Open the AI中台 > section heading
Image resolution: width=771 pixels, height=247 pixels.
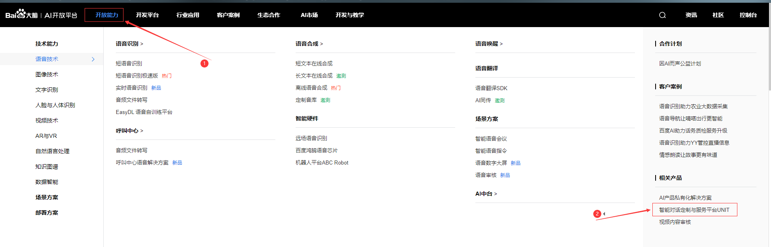(x=486, y=194)
